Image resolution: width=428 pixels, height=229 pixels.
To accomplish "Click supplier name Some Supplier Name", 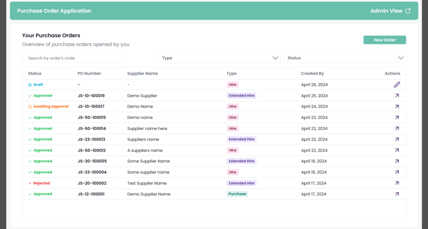I will click(x=149, y=161).
